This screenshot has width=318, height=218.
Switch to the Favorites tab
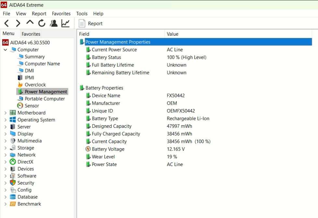coord(31,34)
